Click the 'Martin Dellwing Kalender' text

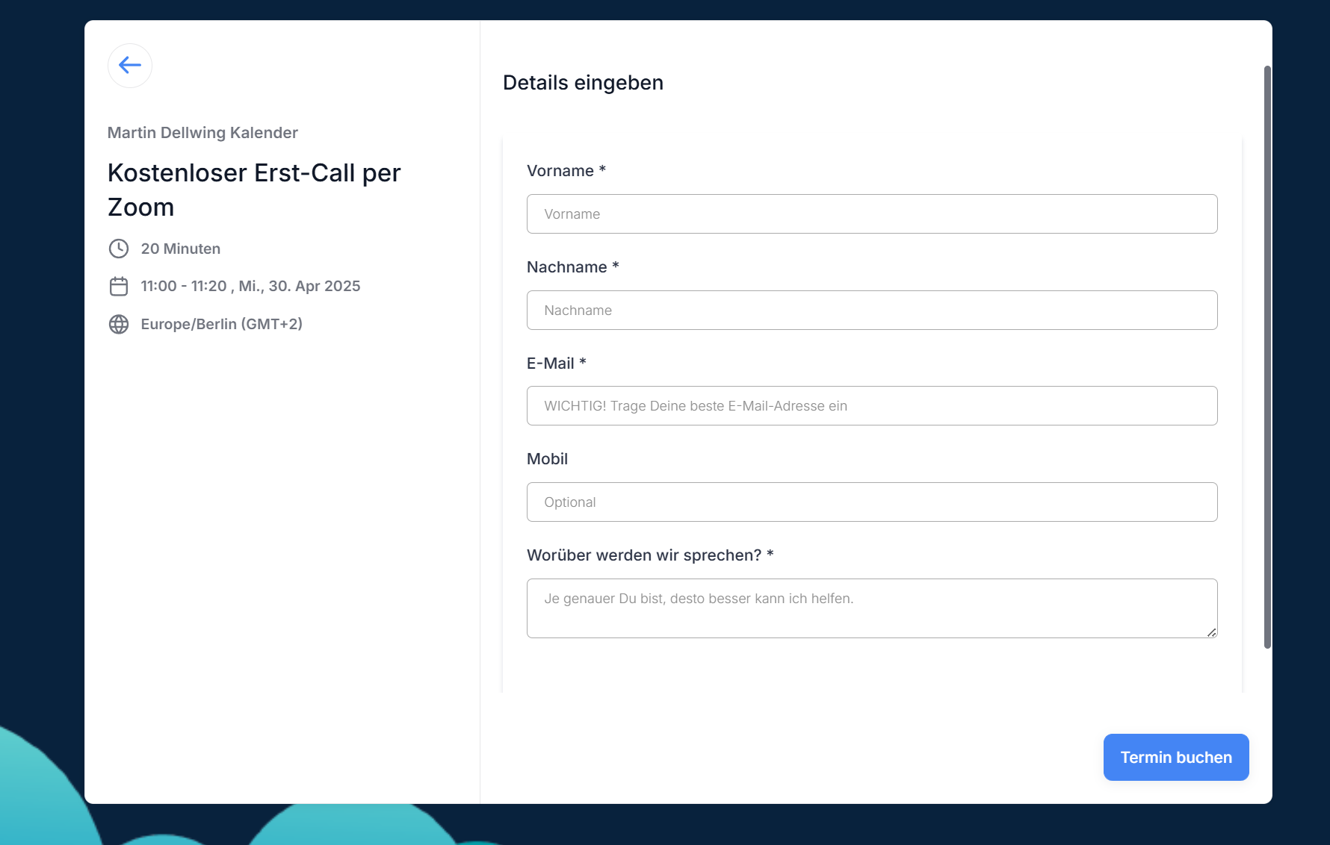tap(202, 133)
